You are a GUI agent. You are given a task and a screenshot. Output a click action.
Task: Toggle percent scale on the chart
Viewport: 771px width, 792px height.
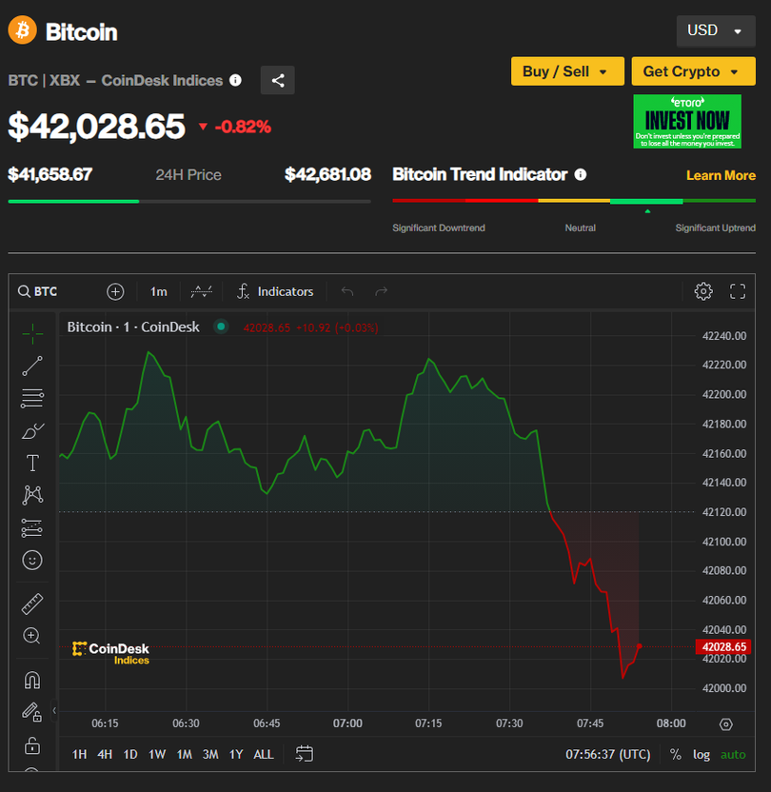click(x=675, y=754)
